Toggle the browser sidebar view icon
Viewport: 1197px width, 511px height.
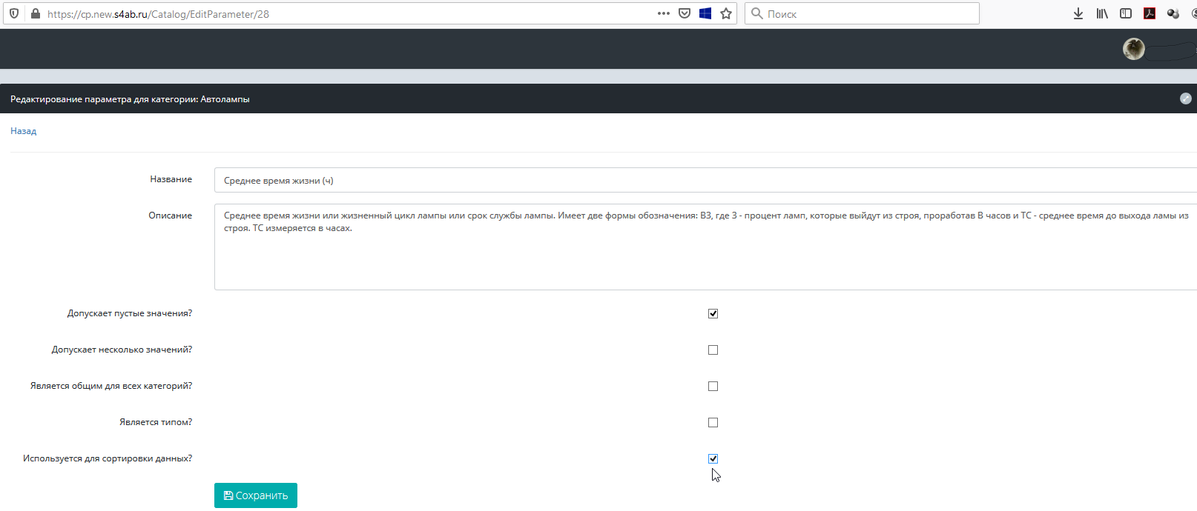(x=1126, y=13)
